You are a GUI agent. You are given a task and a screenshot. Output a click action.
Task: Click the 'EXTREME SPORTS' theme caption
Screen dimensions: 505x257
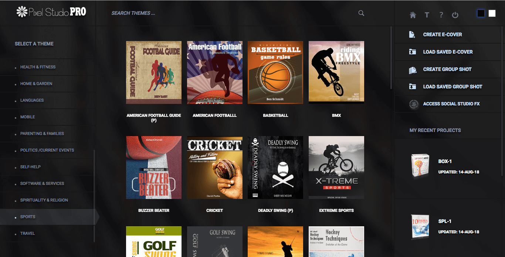click(336, 210)
